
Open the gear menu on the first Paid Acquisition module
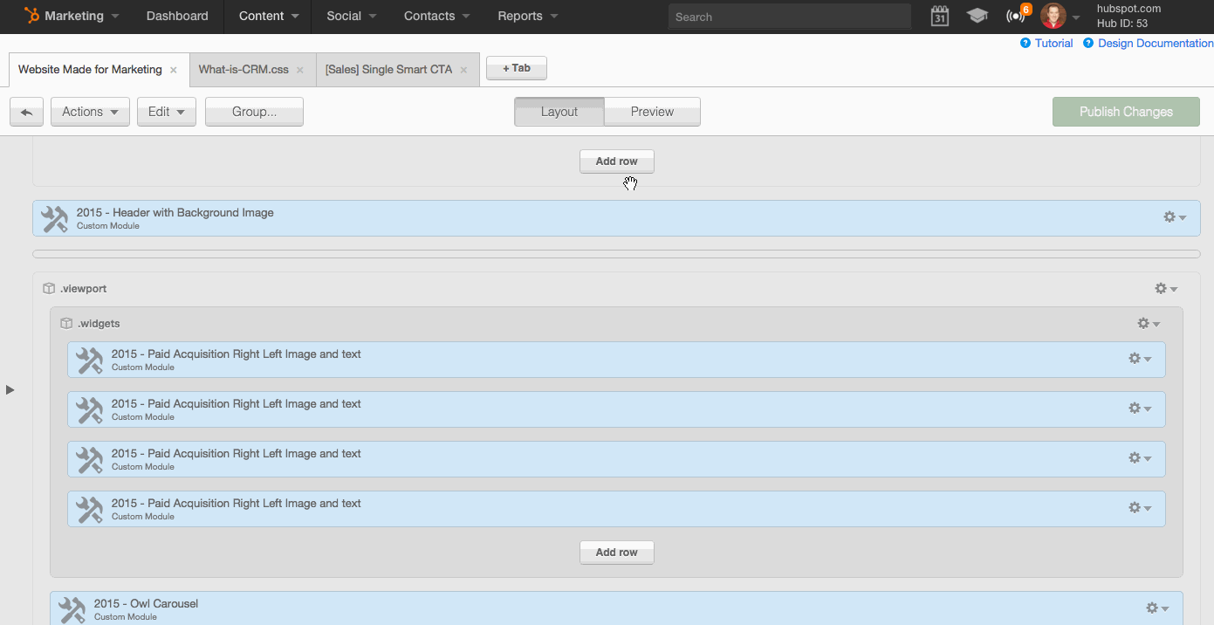pos(1140,358)
